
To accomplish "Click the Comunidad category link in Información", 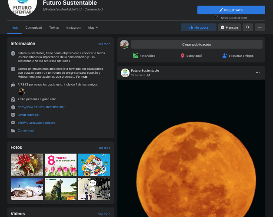I will coord(26,131).
